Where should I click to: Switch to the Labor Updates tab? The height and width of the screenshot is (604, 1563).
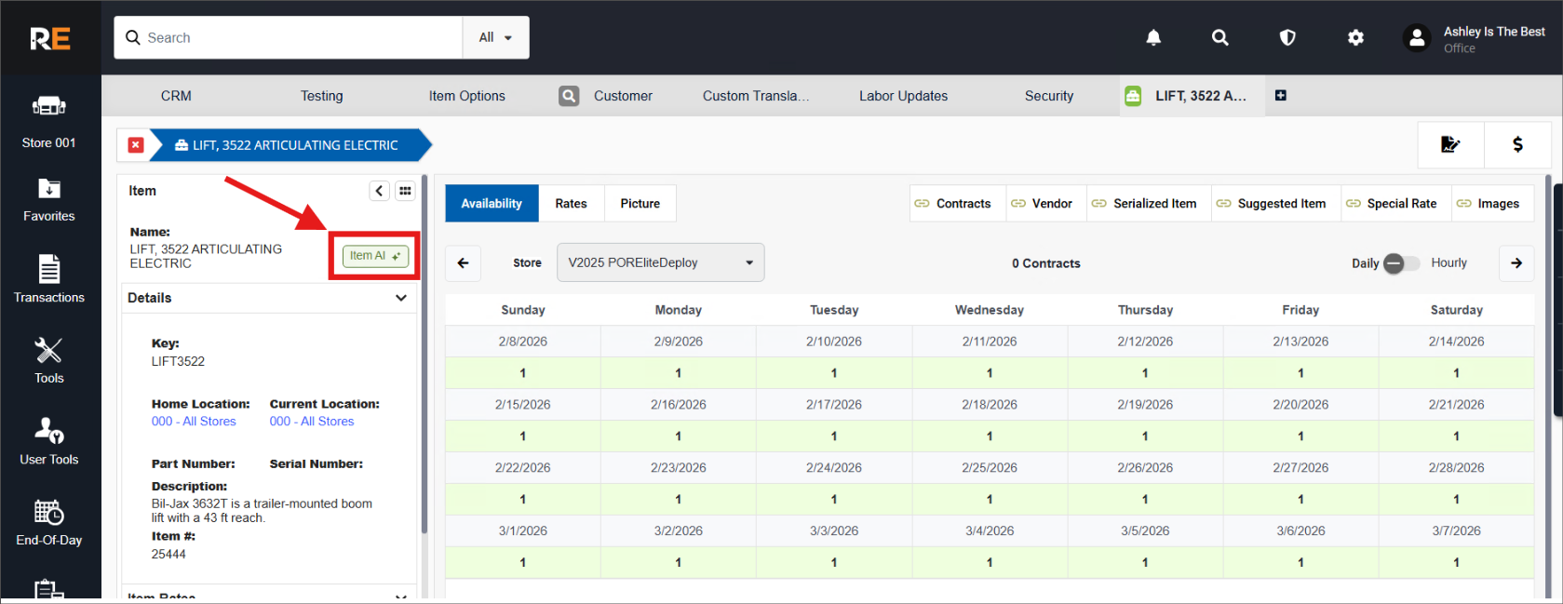pyautogui.click(x=903, y=96)
